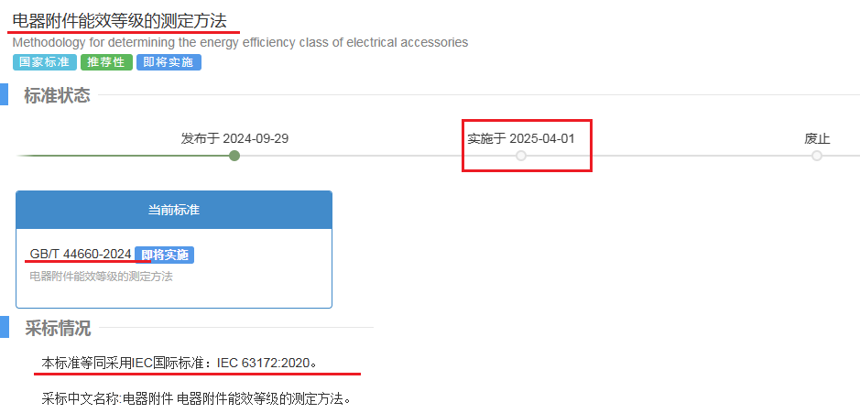Image resolution: width=860 pixels, height=413 pixels.
Task: Click the 即将实施 tag below the title
Action: [169, 62]
